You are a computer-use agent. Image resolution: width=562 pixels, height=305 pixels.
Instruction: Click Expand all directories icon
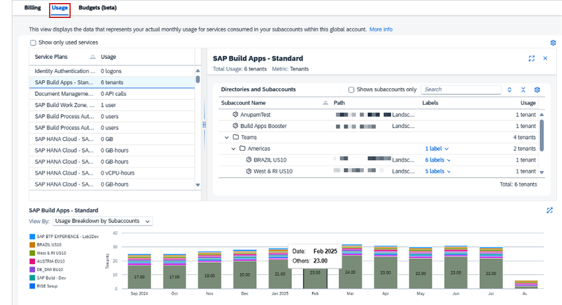509,90
